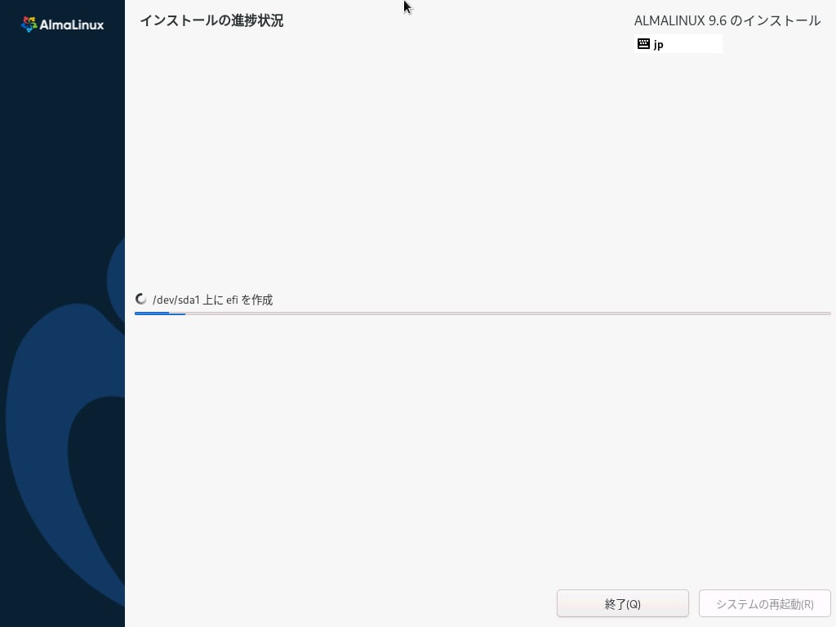Click the AlmaLinux logo emblem in sidebar
The height and width of the screenshot is (627, 836).
[29, 24]
